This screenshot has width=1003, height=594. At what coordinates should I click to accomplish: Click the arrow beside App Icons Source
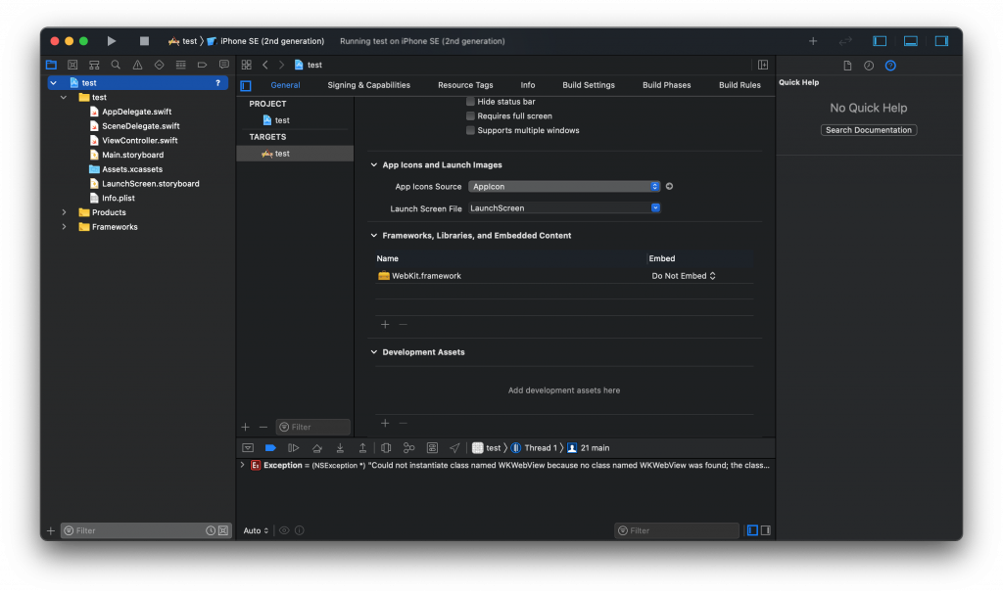[670, 187]
